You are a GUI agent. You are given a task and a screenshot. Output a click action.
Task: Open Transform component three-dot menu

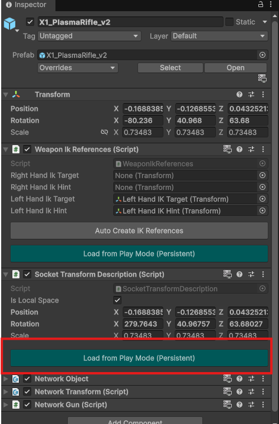(263, 94)
